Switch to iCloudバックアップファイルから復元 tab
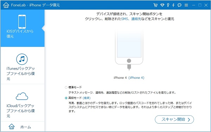The image size is (211, 132). [23, 103]
